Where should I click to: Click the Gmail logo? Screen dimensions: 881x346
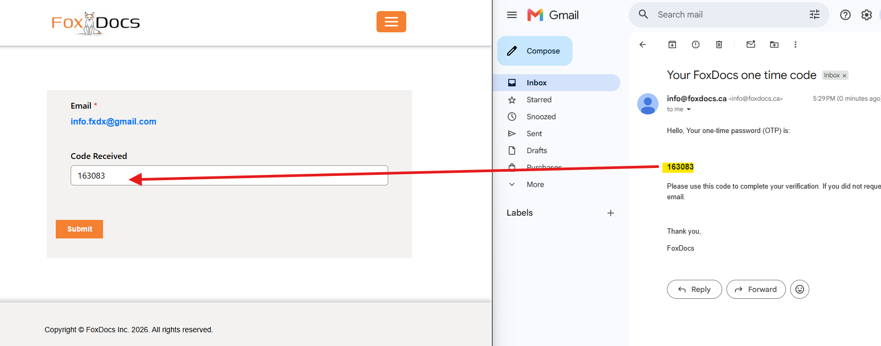(553, 15)
